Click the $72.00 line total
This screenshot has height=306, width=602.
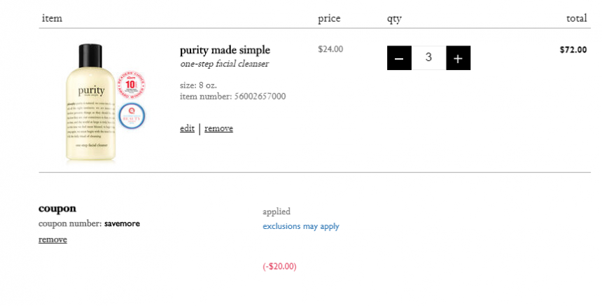[x=573, y=50]
